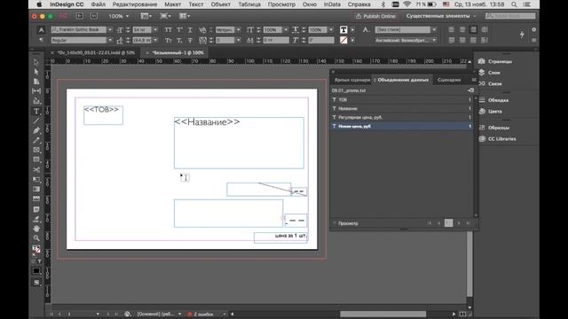This screenshot has height=319, width=568.
Task: Toggle Superscript formatting
Action: pos(179,29)
